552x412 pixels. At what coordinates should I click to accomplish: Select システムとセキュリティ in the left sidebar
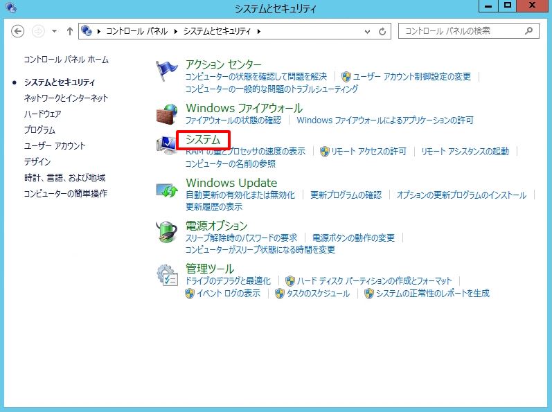[x=60, y=82]
